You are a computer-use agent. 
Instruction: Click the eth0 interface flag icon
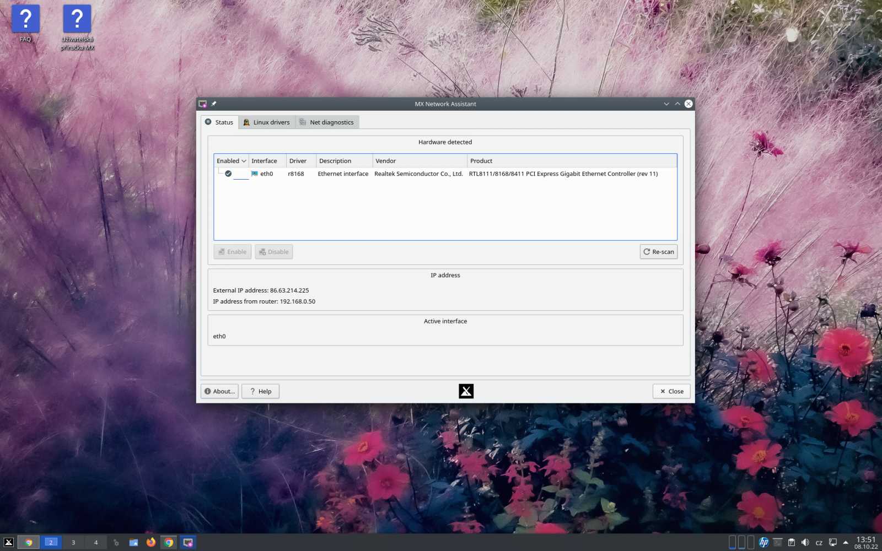coord(255,174)
